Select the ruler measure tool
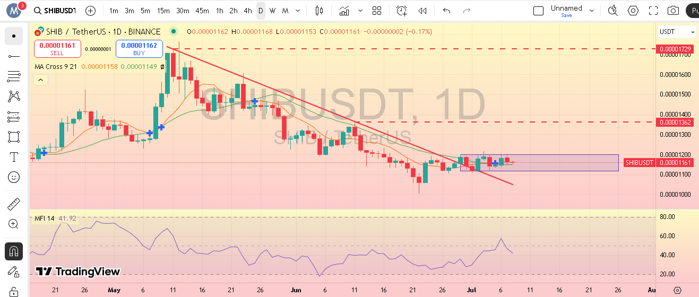The height and width of the screenshot is (297, 699). 14,204
